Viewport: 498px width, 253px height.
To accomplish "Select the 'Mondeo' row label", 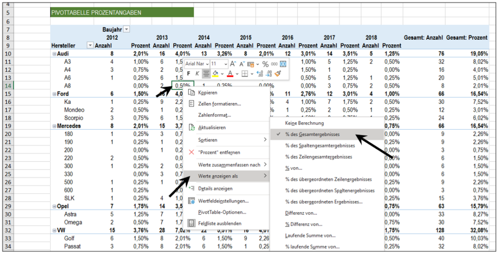I will 74,110.
